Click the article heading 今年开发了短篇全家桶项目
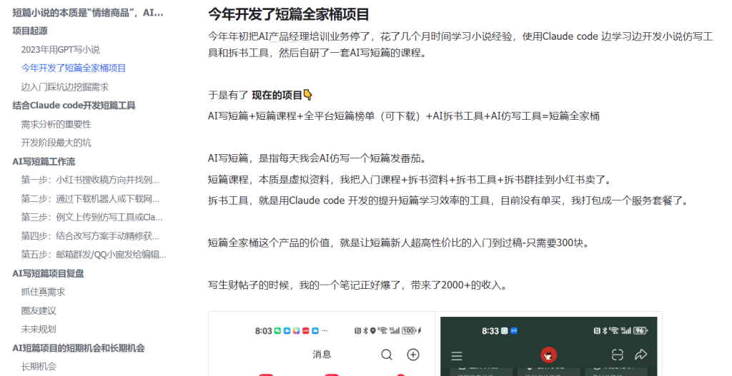This screenshot has width=732, height=376. pos(289,14)
